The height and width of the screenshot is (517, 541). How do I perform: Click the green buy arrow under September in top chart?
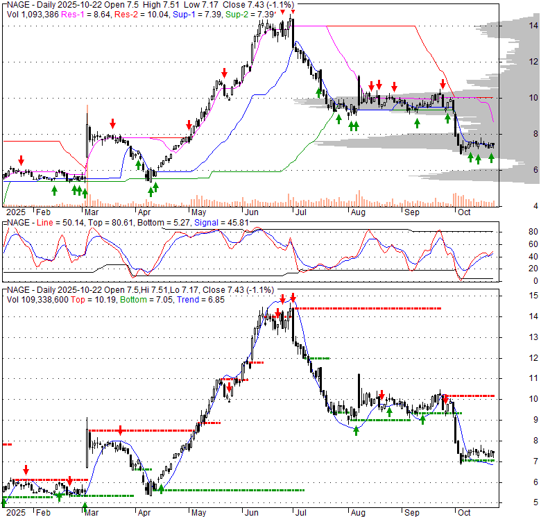tap(417, 123)
